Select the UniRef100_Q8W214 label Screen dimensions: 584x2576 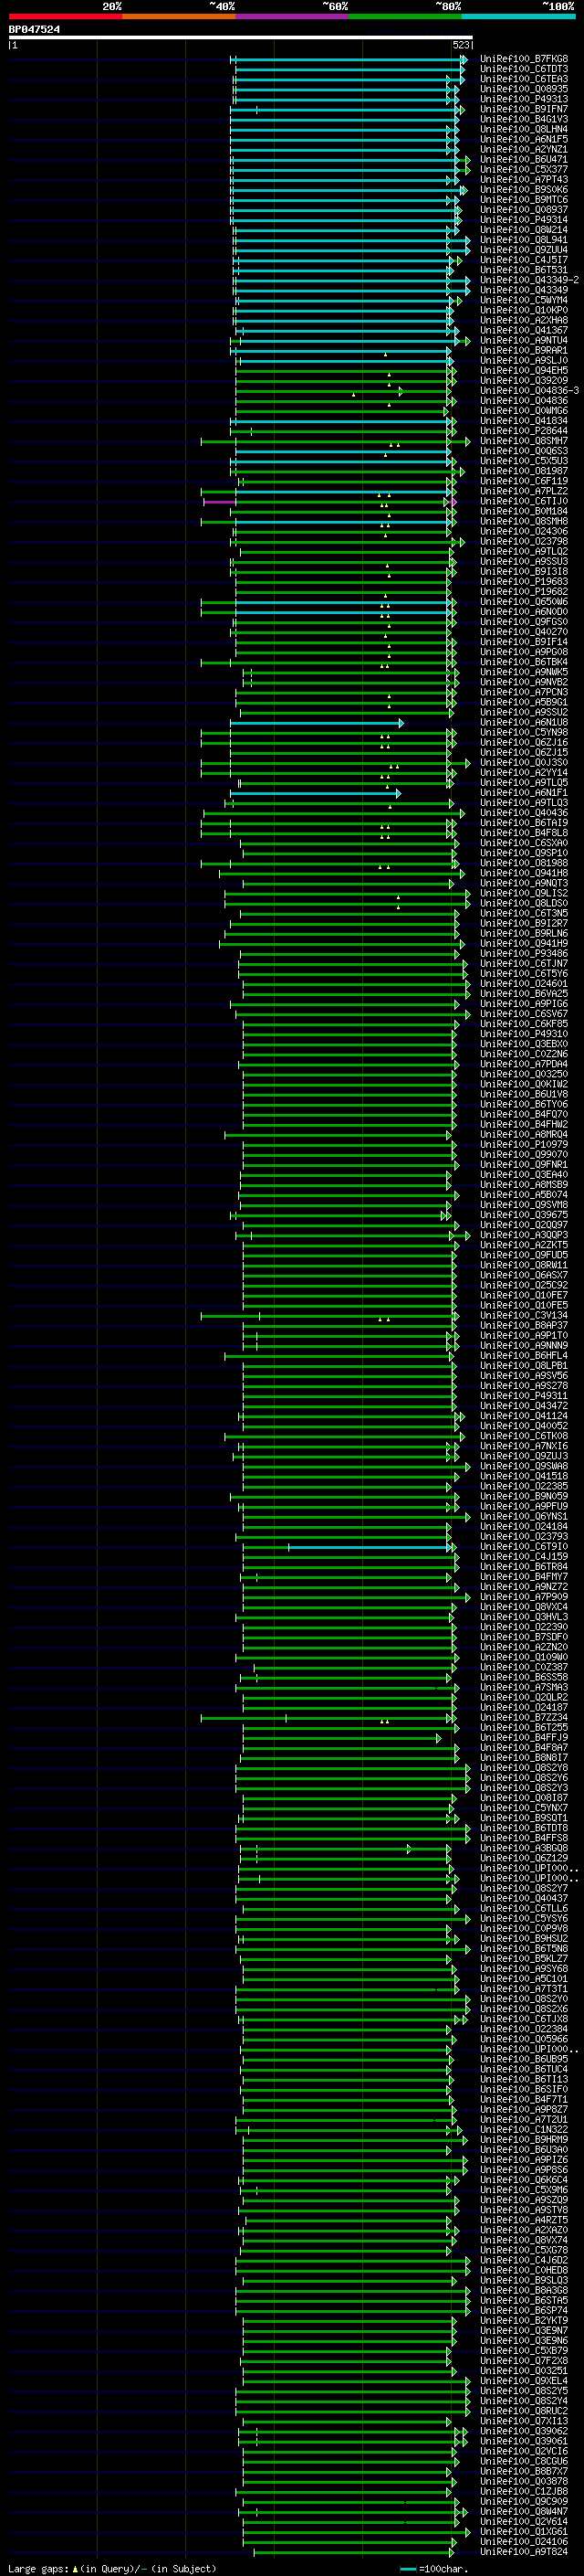[x=524, y=230]
